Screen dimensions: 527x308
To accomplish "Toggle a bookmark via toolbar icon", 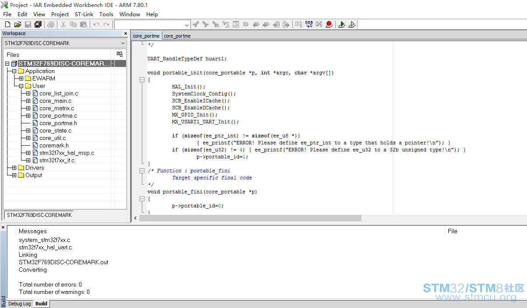I will tap(246, 24).
